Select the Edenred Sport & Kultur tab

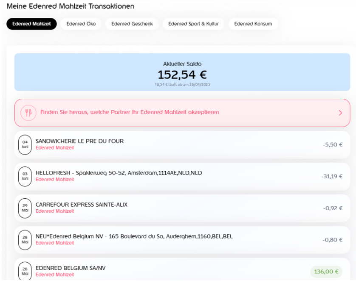tap(193, 24)
